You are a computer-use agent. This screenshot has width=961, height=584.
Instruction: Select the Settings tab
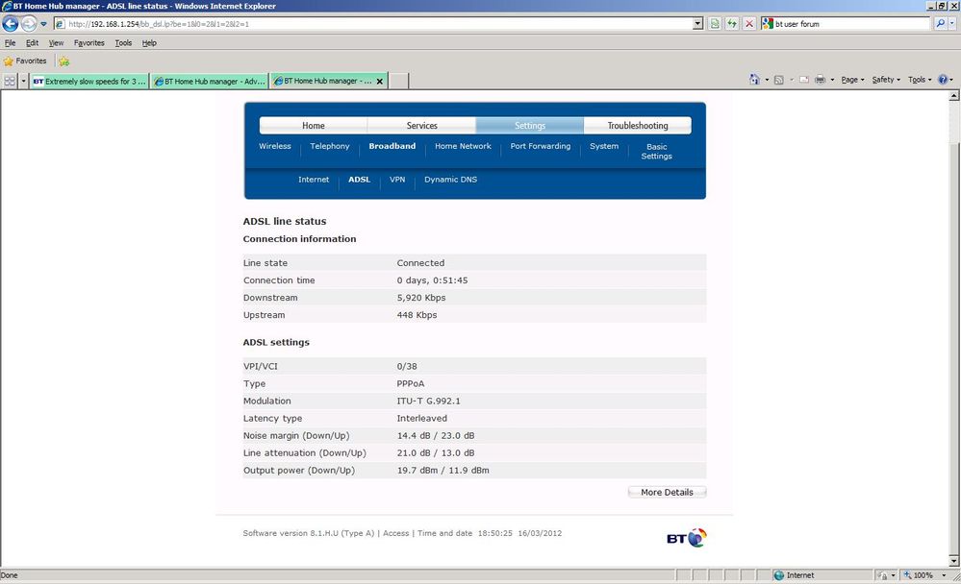pyautogui.click(x=529, y=126)
